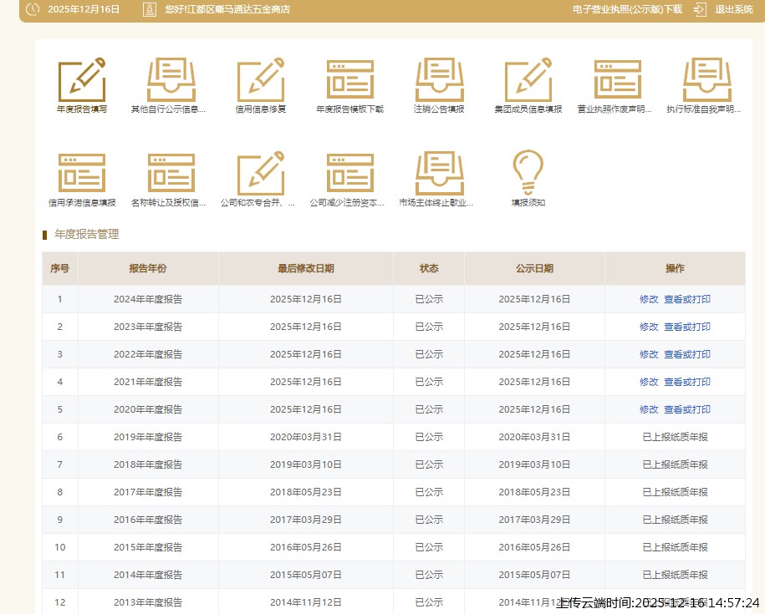Screen dimensions: 765x614
Task: Open 信用承诺信息填报 icon
Action: pos(82,174)
